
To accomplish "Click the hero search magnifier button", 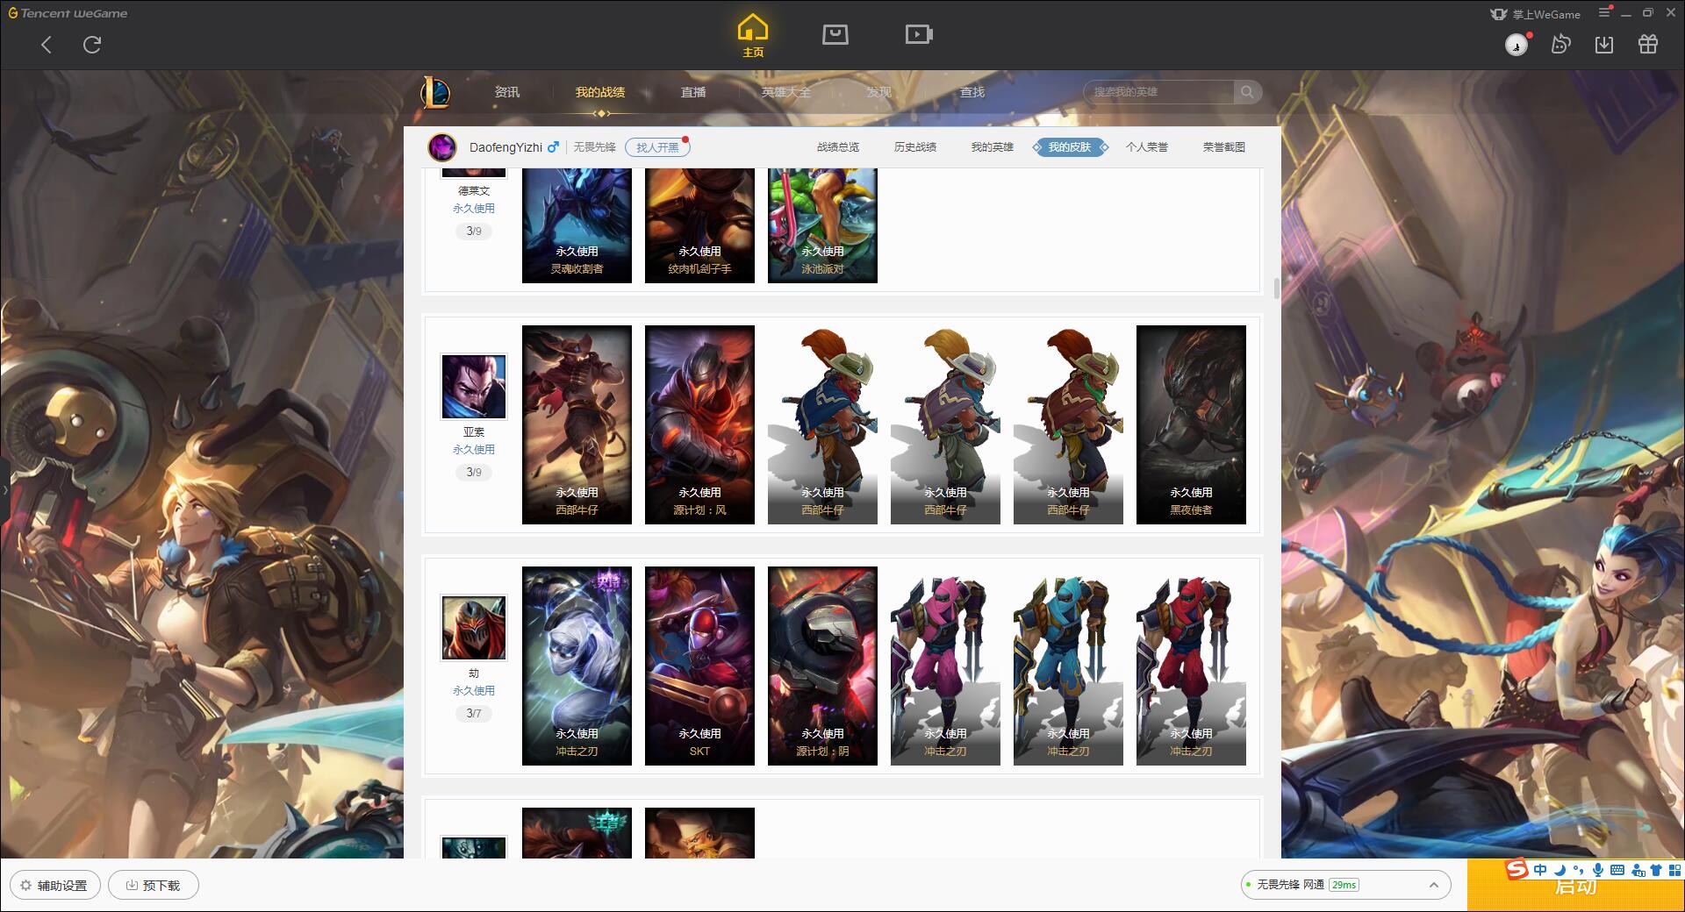I will pos(1247,92).
